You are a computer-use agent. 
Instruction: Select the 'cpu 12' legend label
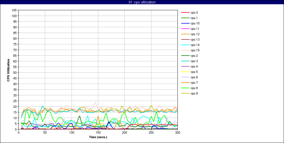click(195, 34)
